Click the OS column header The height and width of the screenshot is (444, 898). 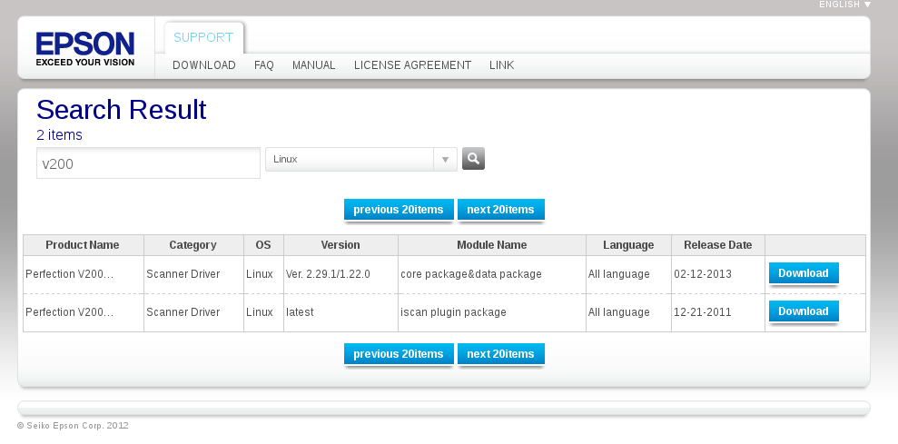[263, 245]
